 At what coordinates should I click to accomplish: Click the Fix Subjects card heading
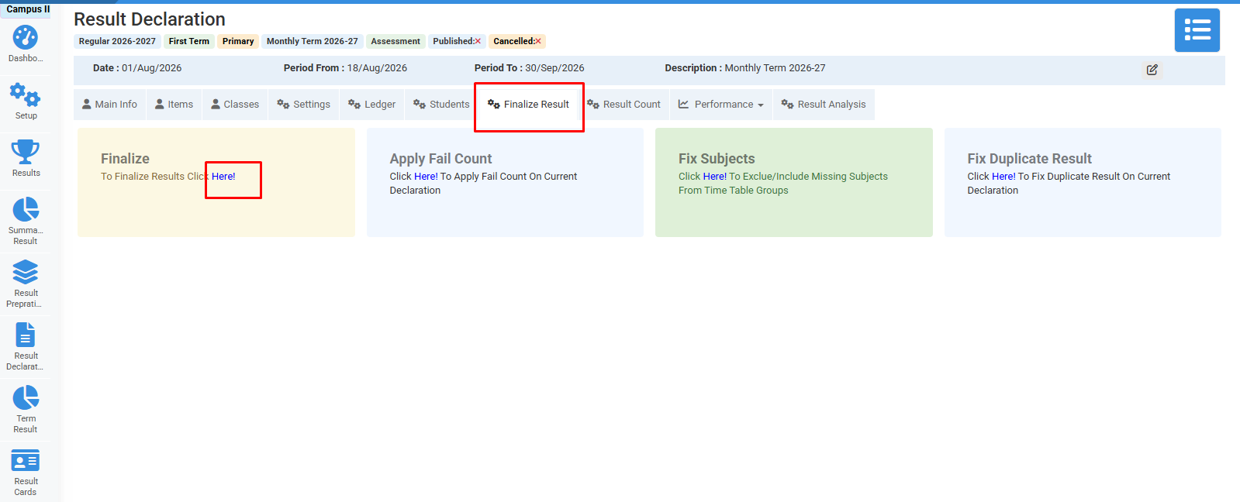click(x=717, y=159)
